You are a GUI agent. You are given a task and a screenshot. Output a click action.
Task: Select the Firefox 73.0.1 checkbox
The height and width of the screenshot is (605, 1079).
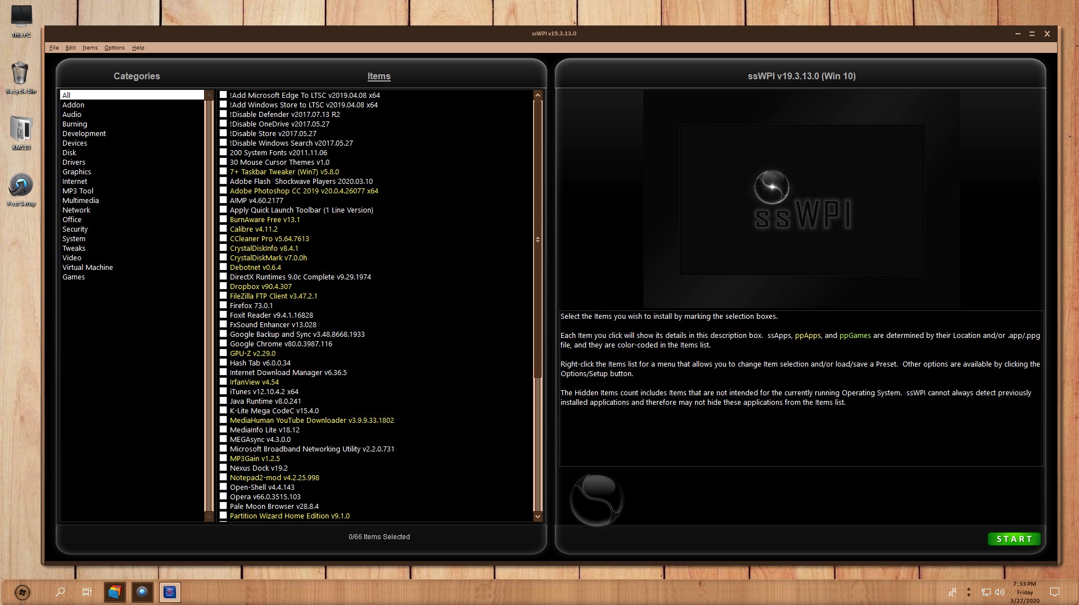(x=223, y=305)
